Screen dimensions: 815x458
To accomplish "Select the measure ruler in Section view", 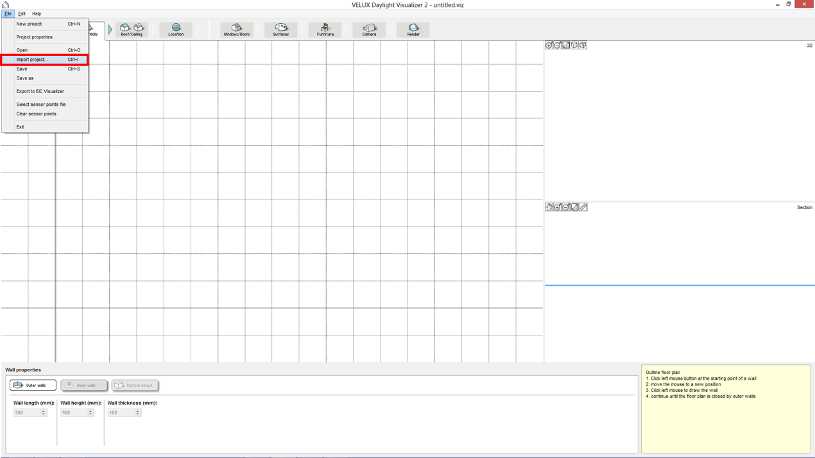I will click(x=583, y=207).
